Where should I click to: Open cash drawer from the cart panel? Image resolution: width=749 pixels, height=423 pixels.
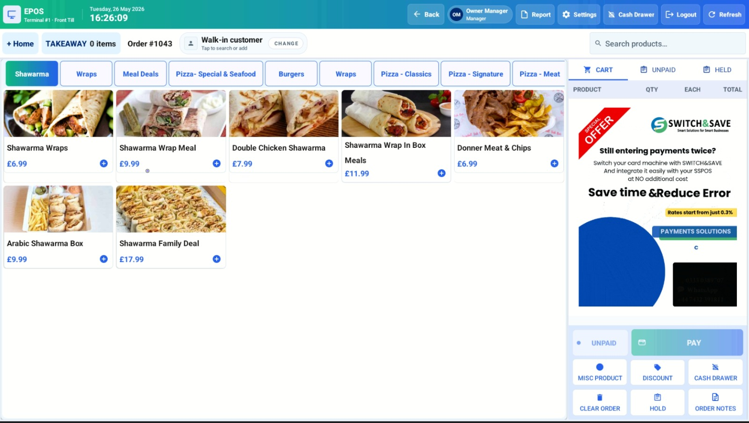click(715, 372)
